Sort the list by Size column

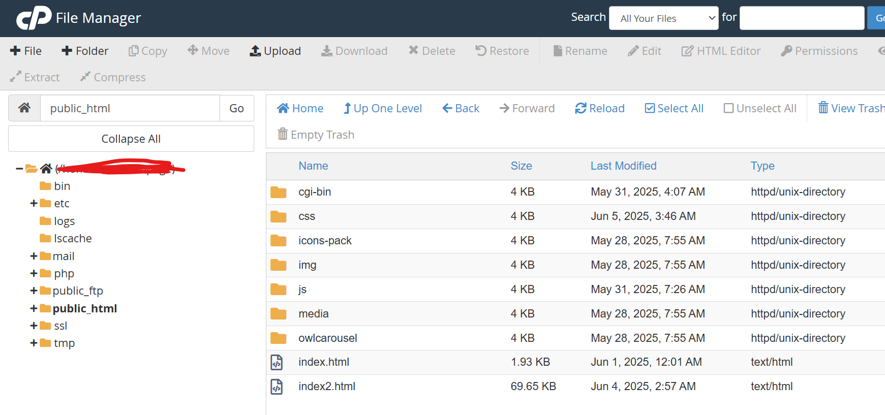(x=521, y=166)
